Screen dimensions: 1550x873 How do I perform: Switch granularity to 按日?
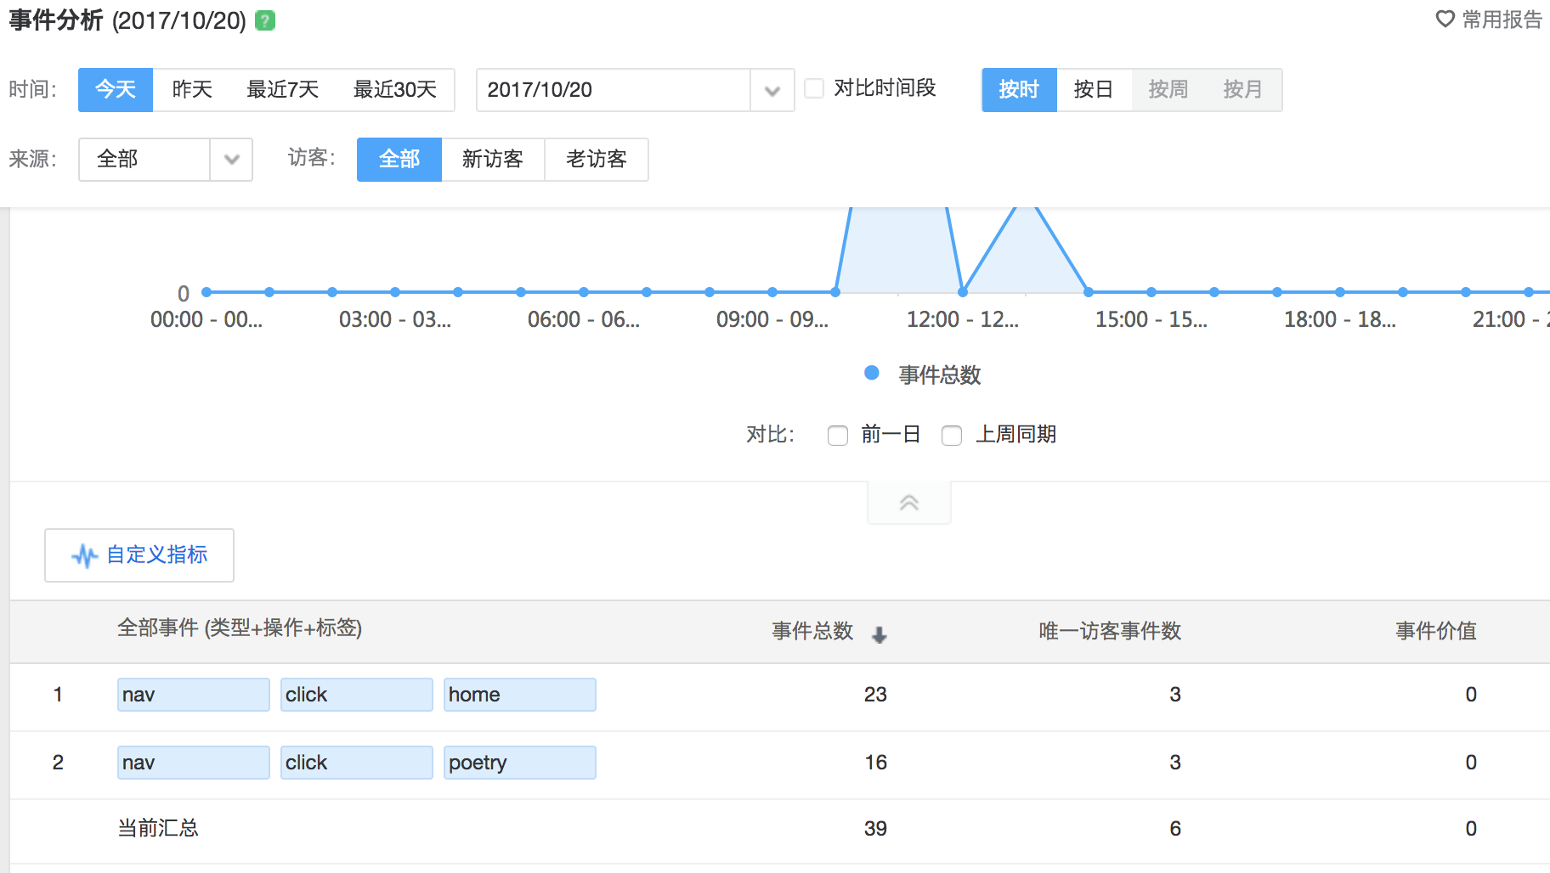(x=1094, y=90)
